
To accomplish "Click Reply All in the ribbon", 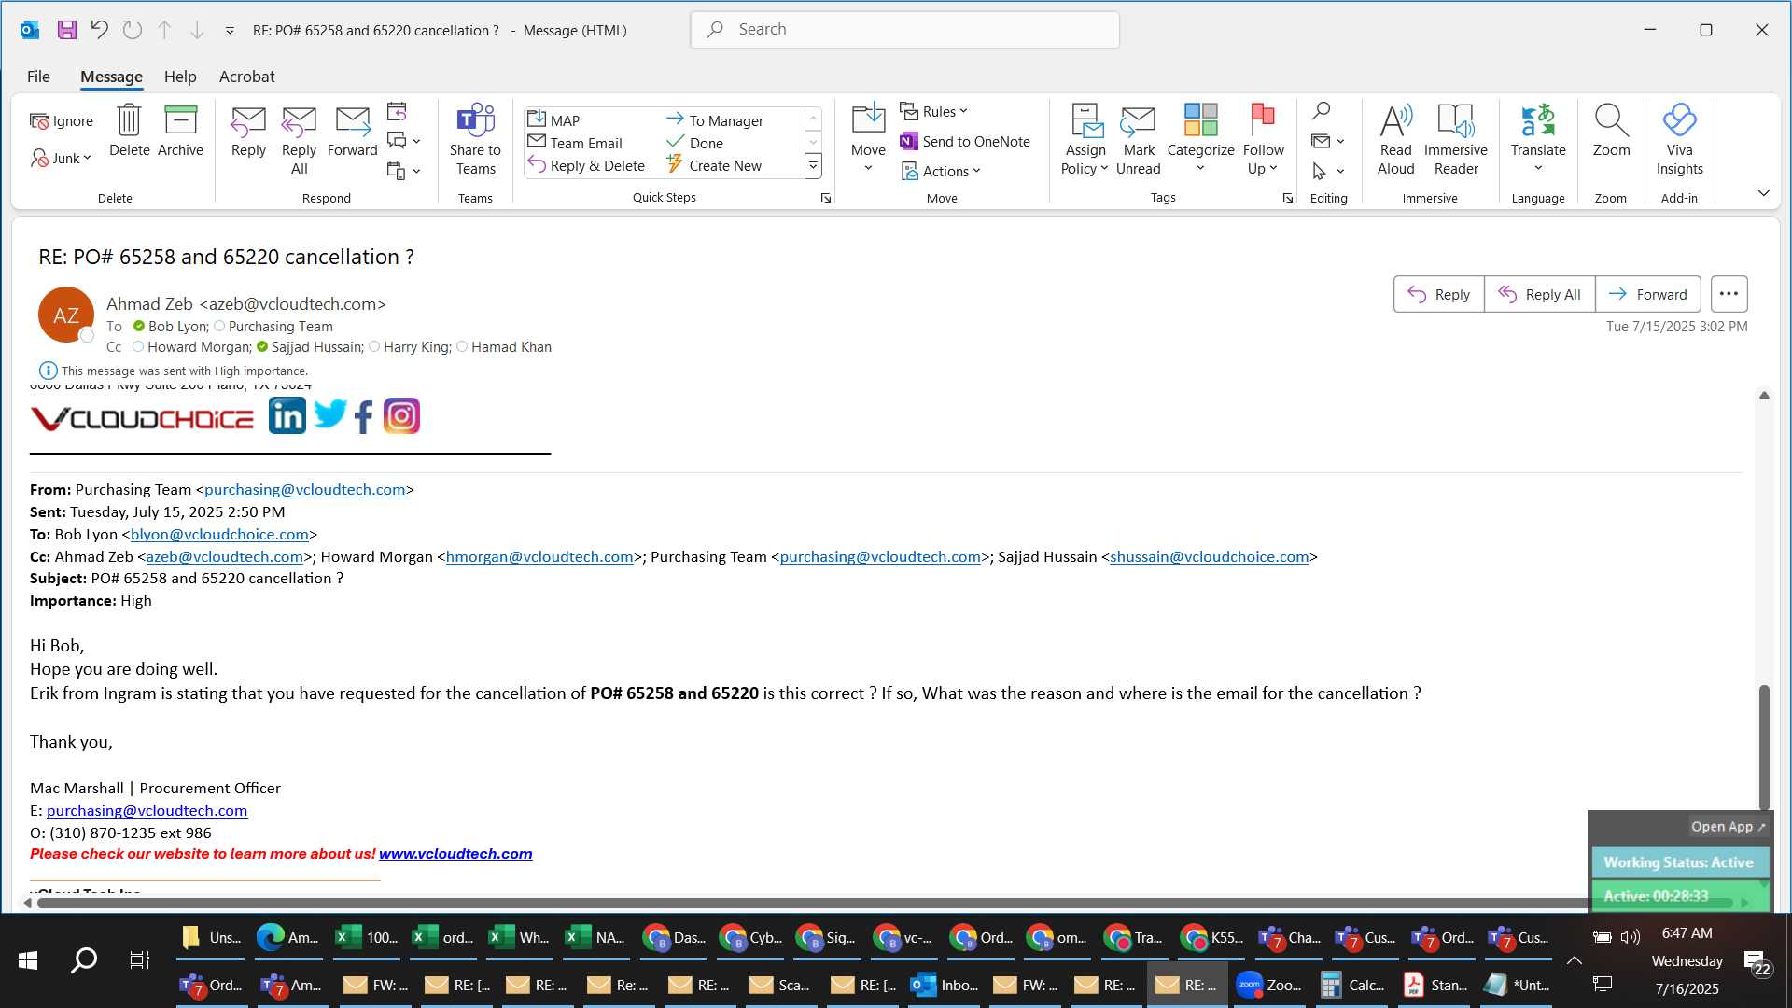I will coord(299,140).
